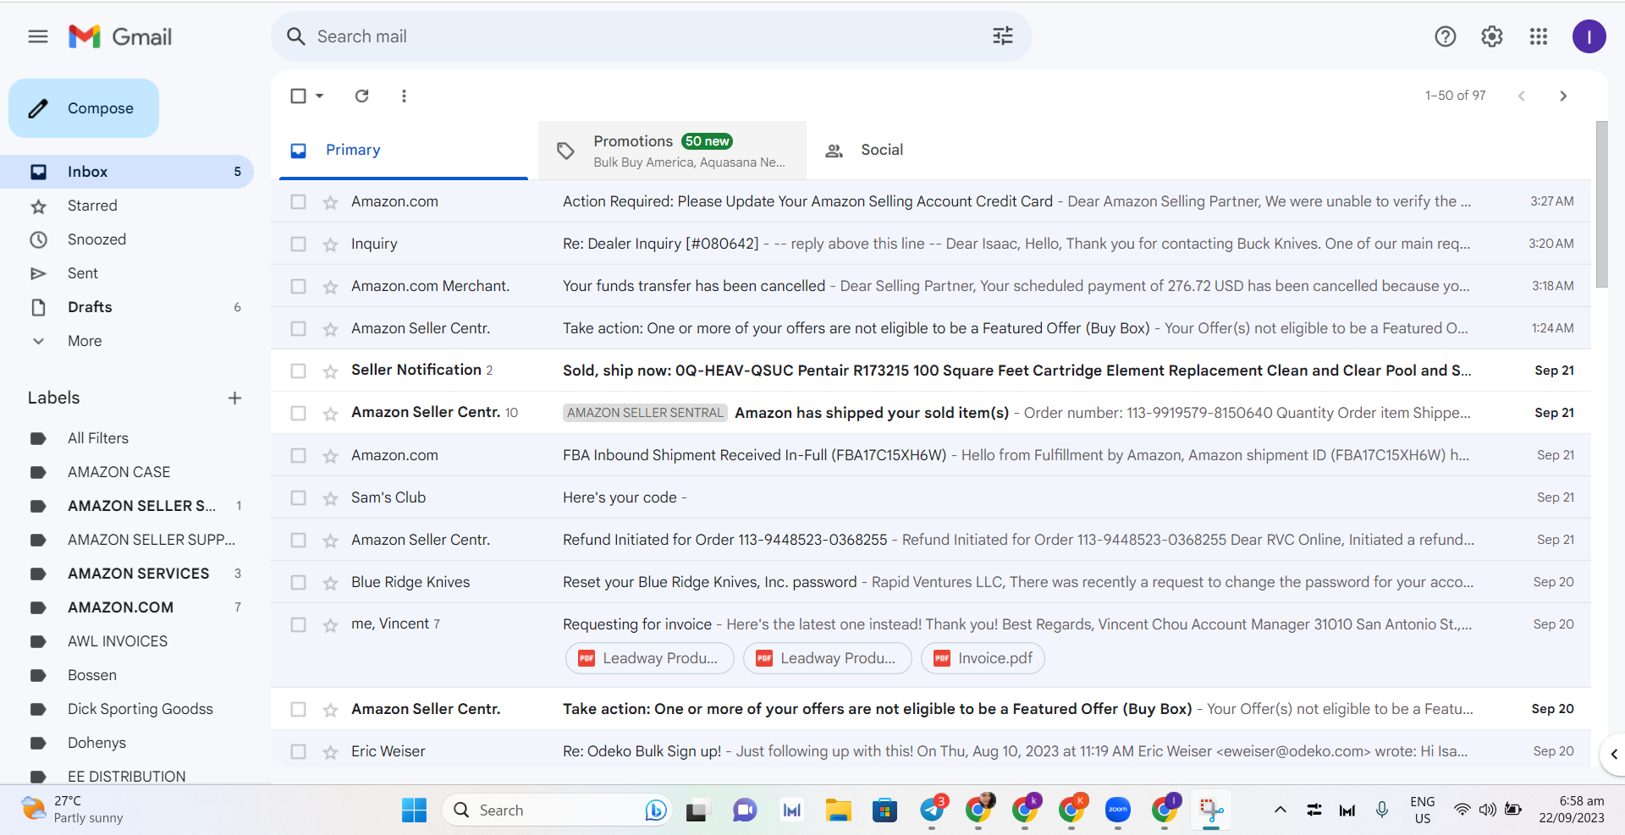Open the Drafts folder

(x=127, y=307)
